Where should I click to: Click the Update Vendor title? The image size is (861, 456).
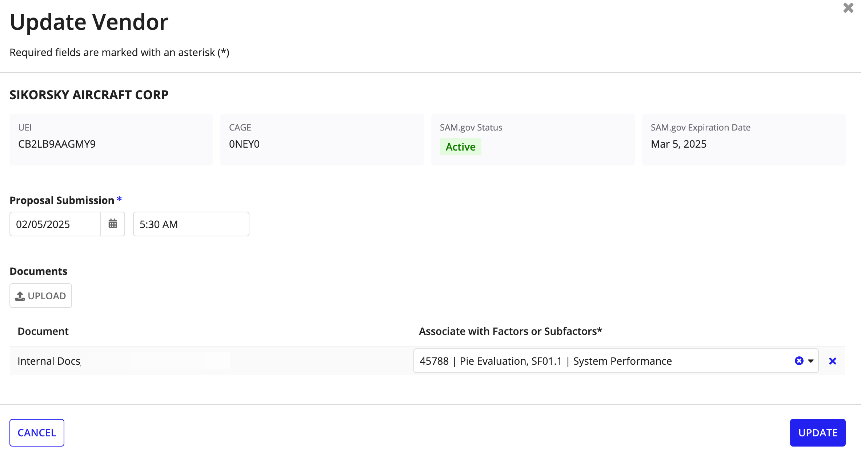tap(89, 22)
